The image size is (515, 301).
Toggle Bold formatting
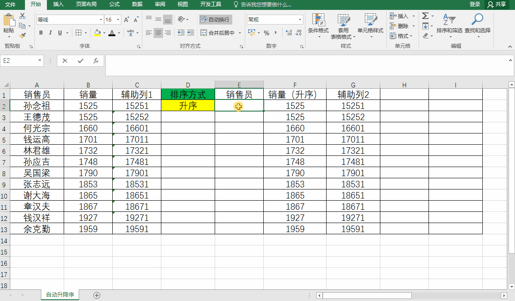[x=41, y=33]
